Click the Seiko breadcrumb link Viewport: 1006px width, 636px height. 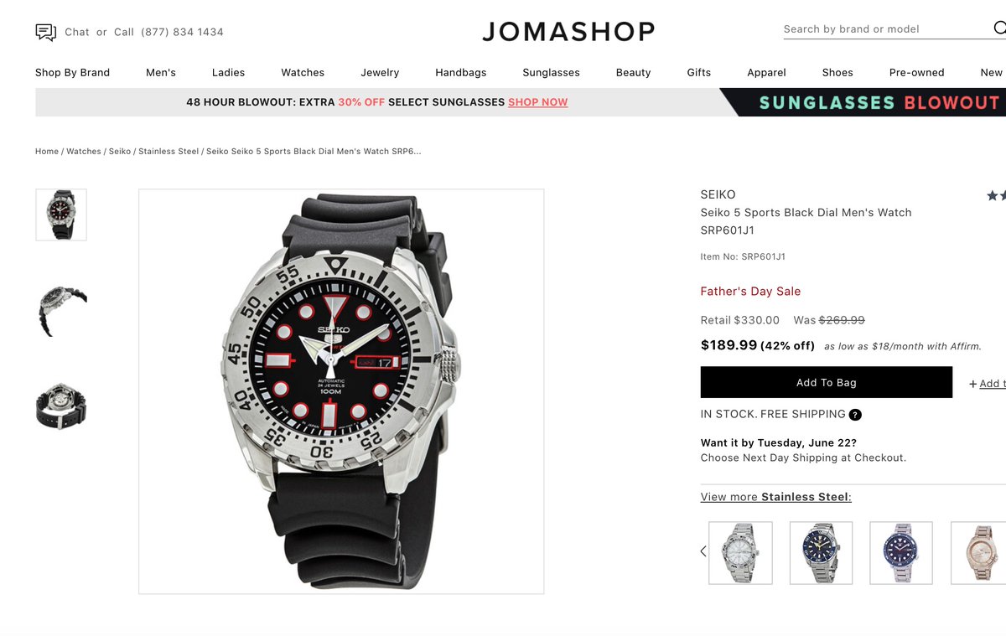click(x=120, y=152)
